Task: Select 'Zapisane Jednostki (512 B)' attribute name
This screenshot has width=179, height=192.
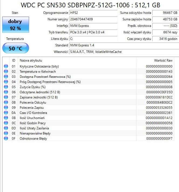Action: point(39,97)
